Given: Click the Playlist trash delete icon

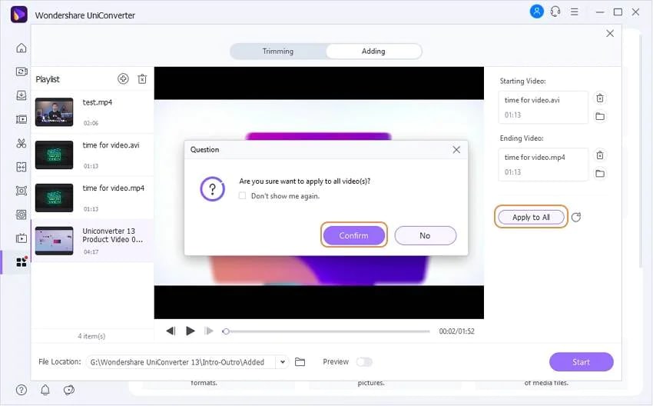Looking at the screenshot, I should tap(142, 78).
